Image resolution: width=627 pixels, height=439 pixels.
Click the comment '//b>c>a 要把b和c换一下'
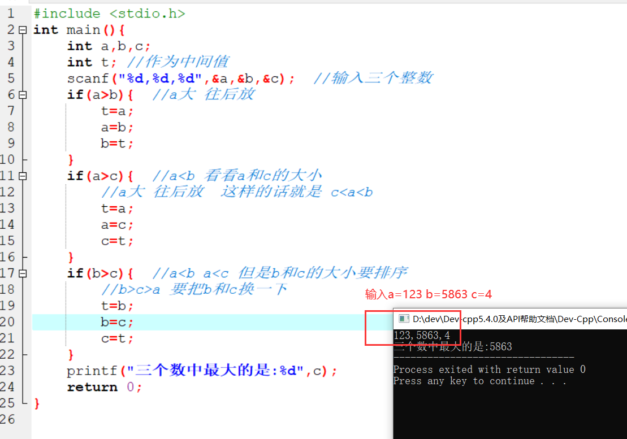[x=194, y=289]
